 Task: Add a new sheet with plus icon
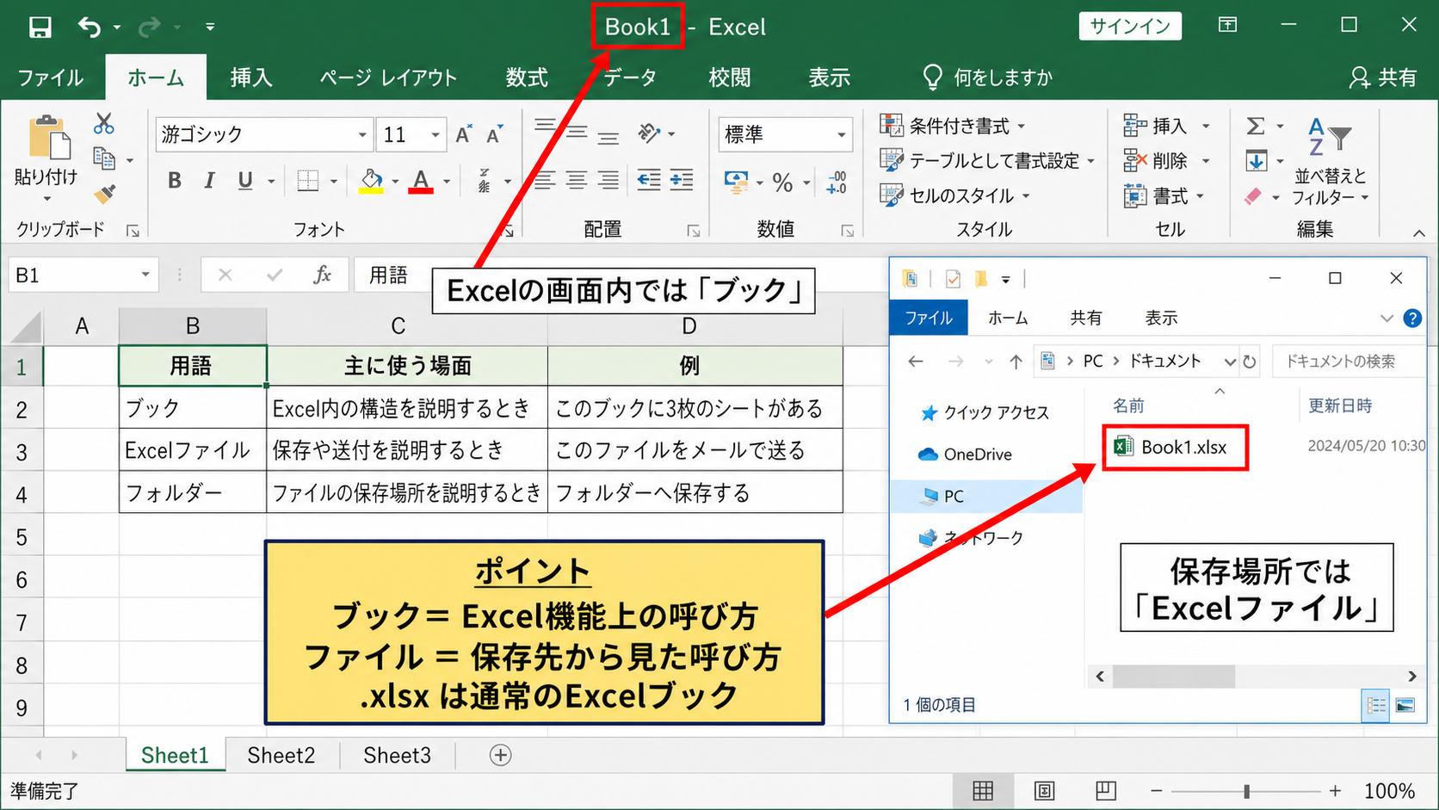(500, 756)
